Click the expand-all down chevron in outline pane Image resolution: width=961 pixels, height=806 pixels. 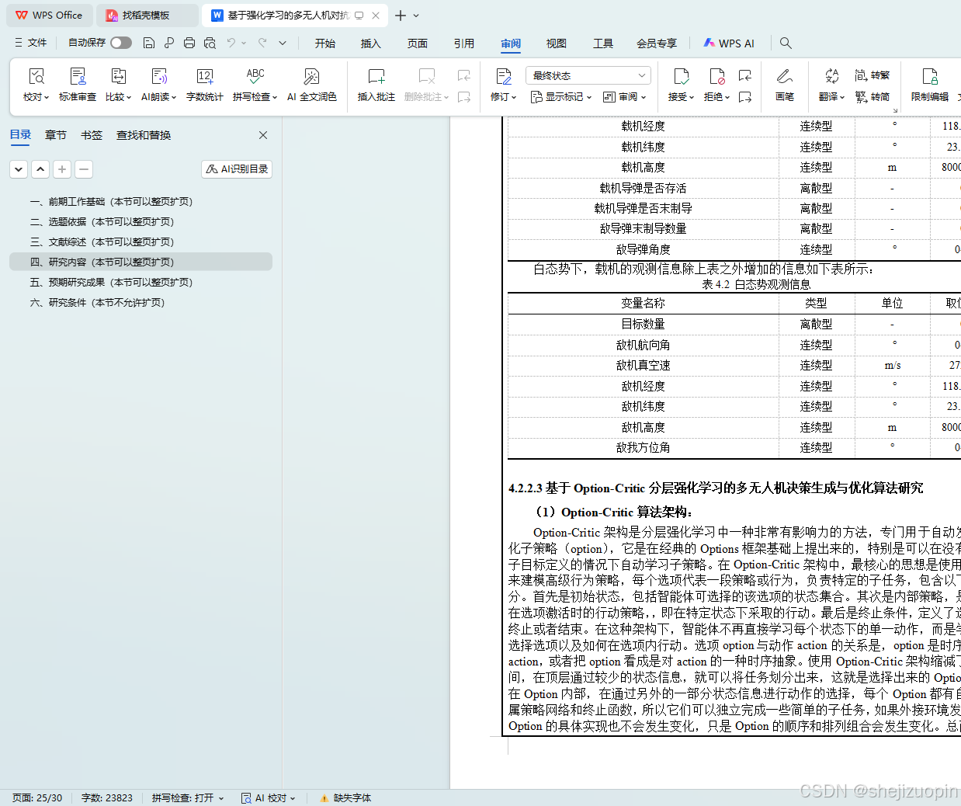19,168
